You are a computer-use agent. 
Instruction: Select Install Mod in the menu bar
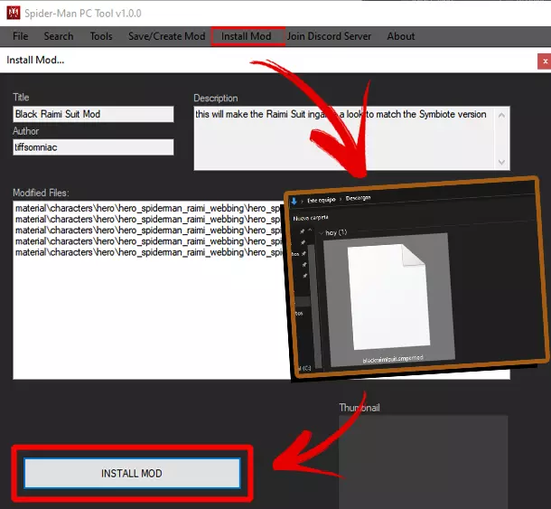(x=247, y=36)
